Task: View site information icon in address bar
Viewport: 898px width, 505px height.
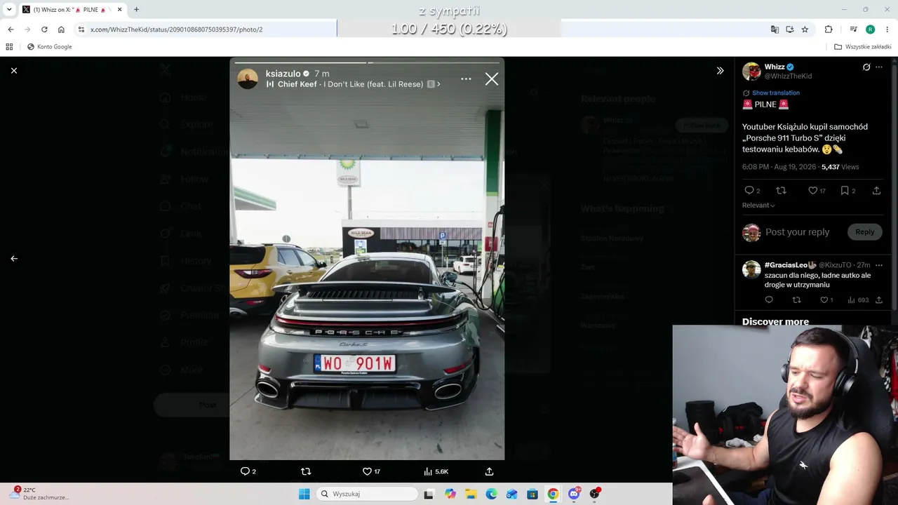Action: point(81,29)
